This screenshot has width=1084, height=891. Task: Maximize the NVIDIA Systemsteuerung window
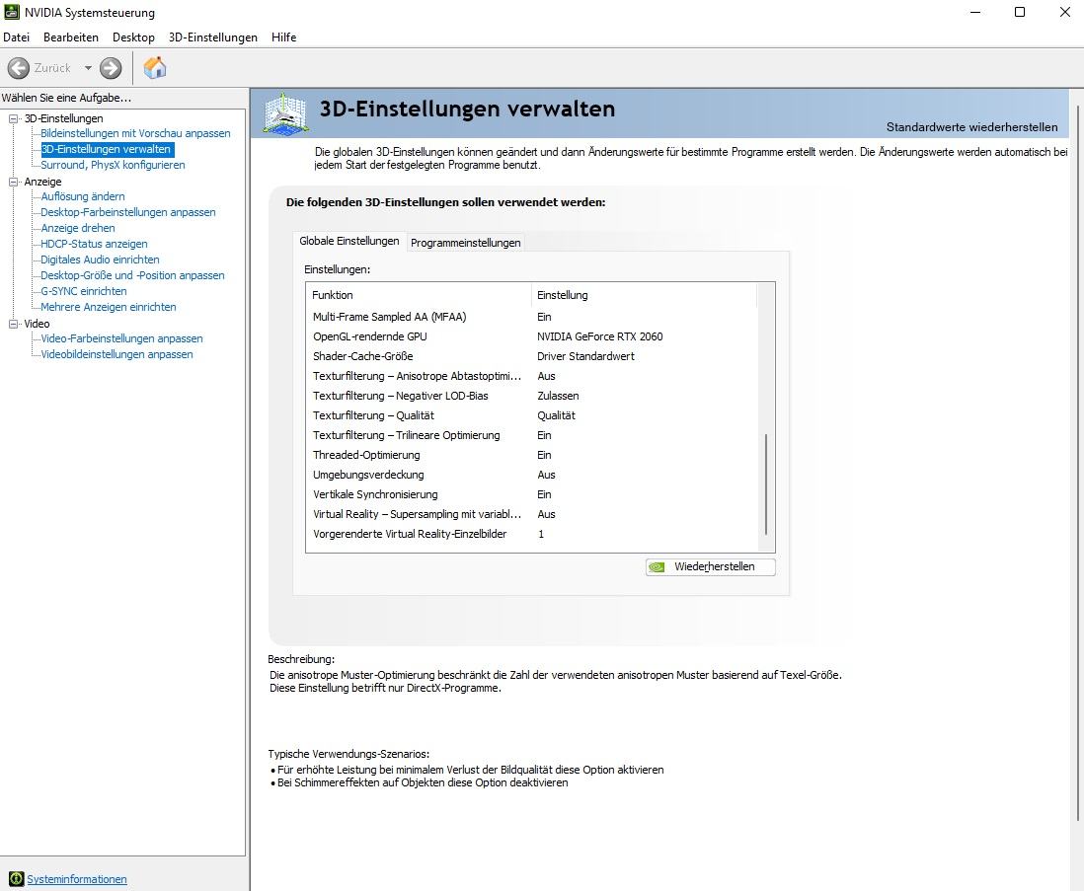(x=1020, y=12)
